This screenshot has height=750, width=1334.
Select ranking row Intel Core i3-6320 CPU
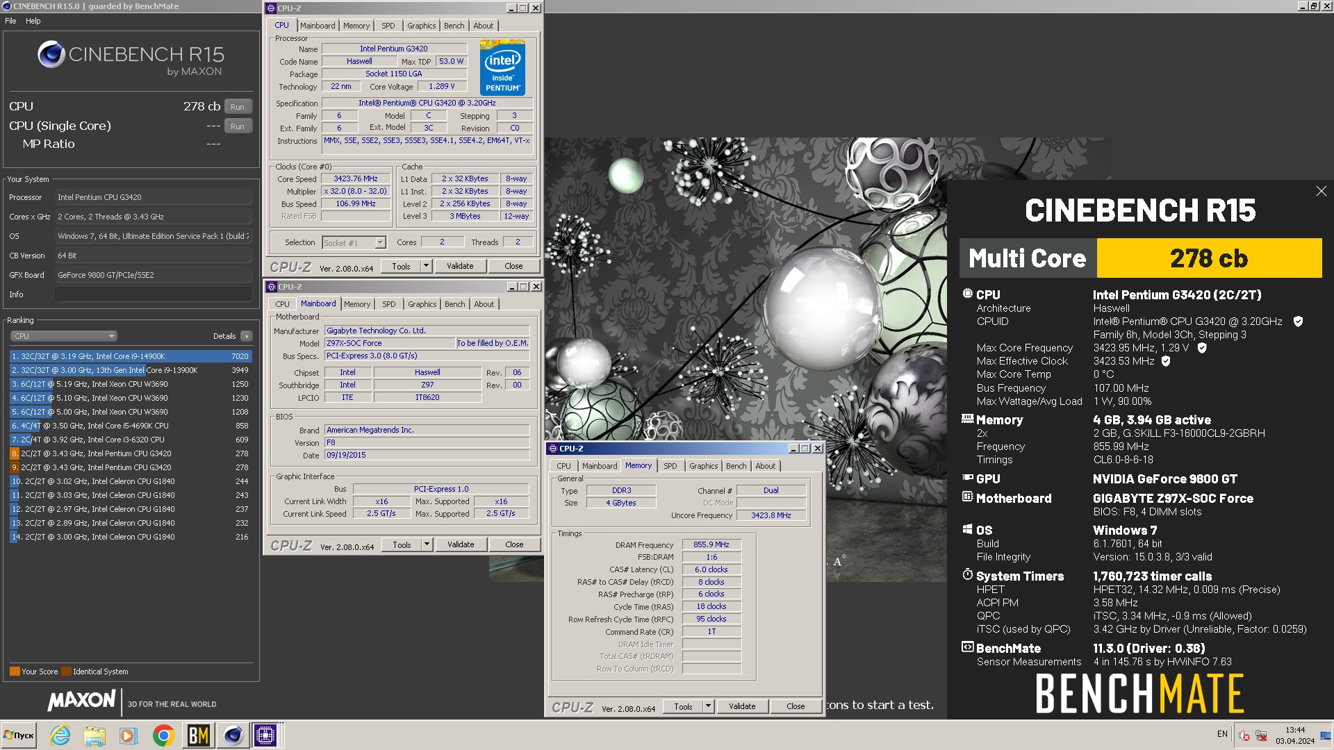[131, 440]
